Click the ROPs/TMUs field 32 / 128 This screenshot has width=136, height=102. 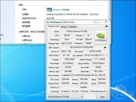tap(66, 55)
